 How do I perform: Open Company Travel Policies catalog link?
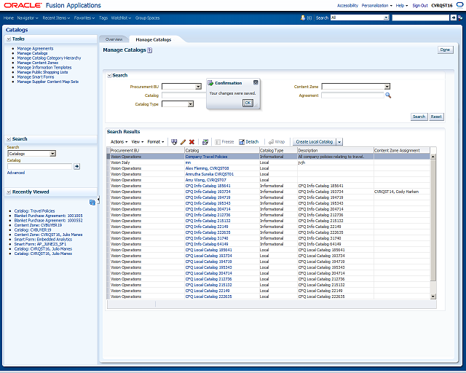coord(206,157)
